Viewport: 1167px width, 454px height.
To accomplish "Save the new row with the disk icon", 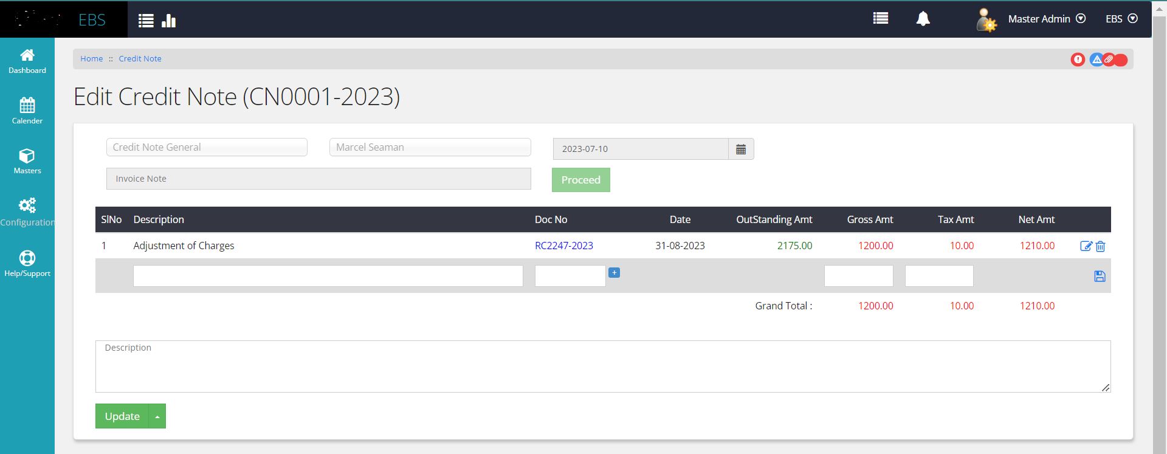I will pyautogui.click(x=1100, y=277).
